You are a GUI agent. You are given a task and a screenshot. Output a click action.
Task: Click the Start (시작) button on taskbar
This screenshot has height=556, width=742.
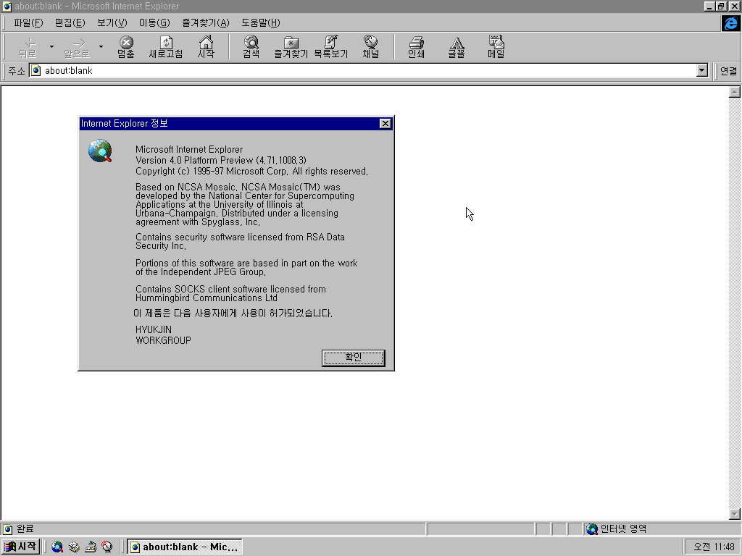pos(20,547)
